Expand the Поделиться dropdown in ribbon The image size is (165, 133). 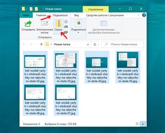click(x=78, y=33)
